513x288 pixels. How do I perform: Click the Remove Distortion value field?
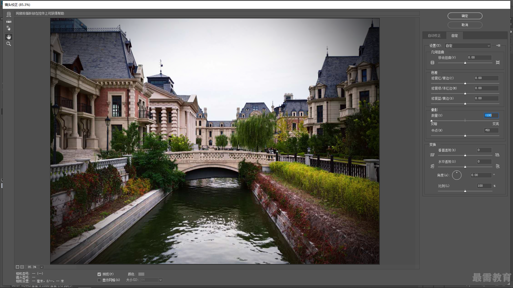(479, 58)
